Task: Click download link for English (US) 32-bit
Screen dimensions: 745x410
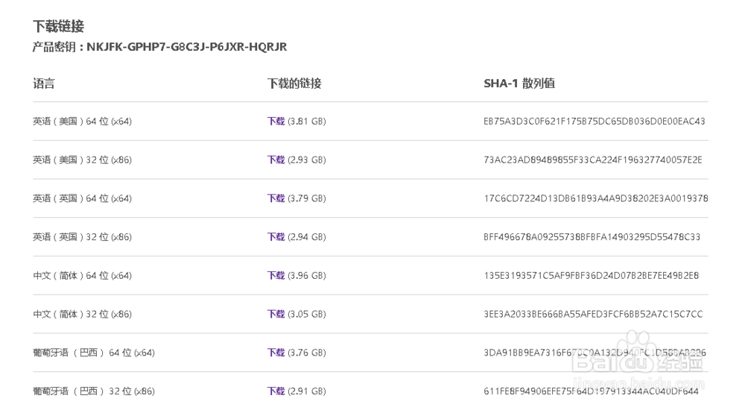Action: [x=276, y=160]
